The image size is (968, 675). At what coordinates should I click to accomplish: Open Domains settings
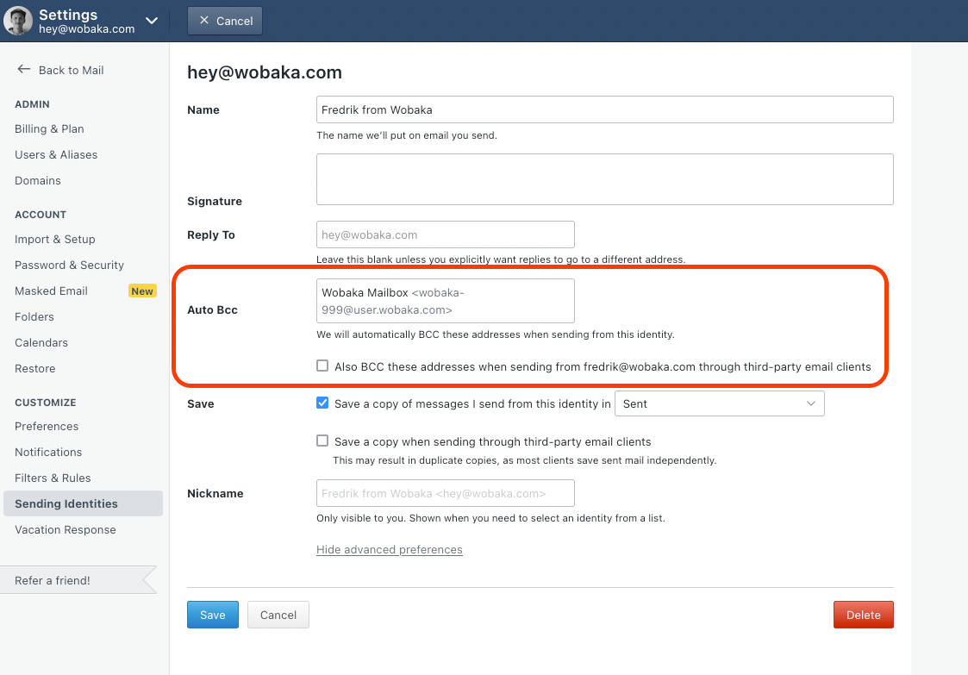[38, 180]
